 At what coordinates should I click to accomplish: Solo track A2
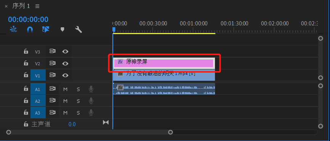click(x=78, y=101)
